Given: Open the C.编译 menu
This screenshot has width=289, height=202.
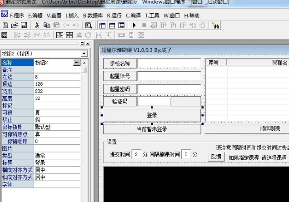Looking at the screenshot, I should (133, 15).
